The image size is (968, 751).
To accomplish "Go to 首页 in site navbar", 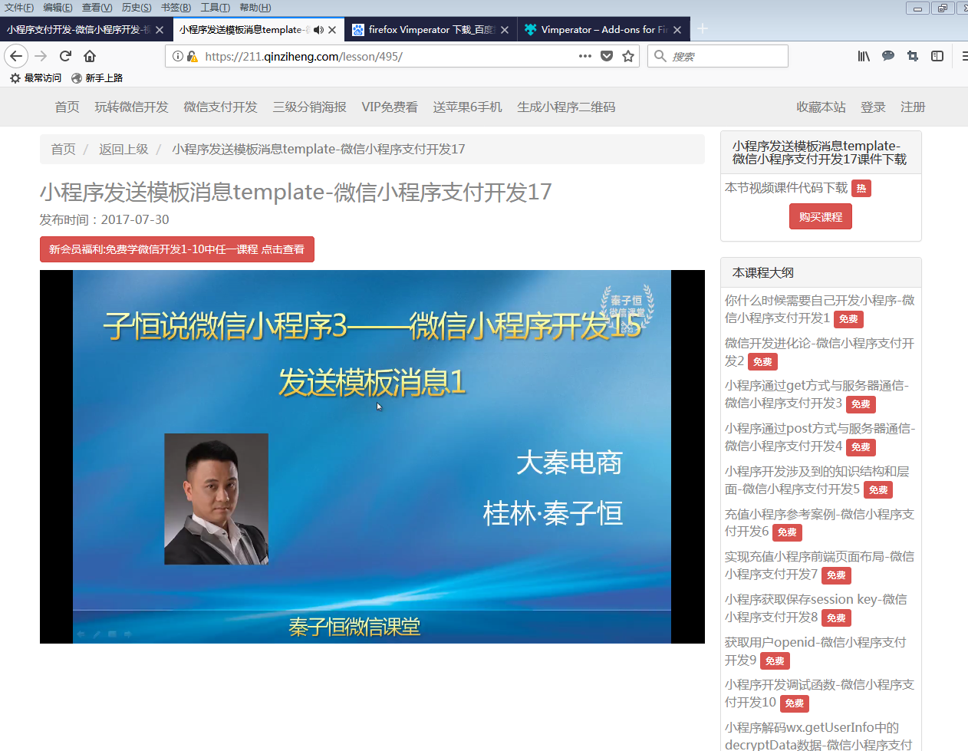I will 67,107.
